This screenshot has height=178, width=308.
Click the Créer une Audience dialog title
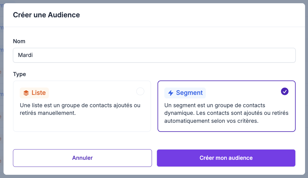[x=46, y=15]
